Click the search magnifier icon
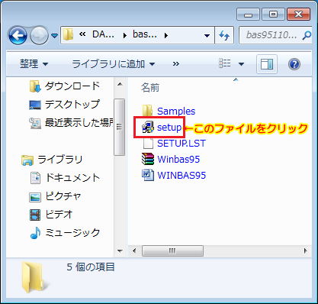Image resolution: width=318 pixels, height=304 pixels. [x=307, y=35]
